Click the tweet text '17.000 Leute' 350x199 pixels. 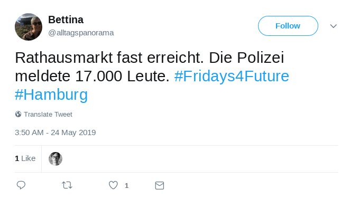click(x=122, y=76)
